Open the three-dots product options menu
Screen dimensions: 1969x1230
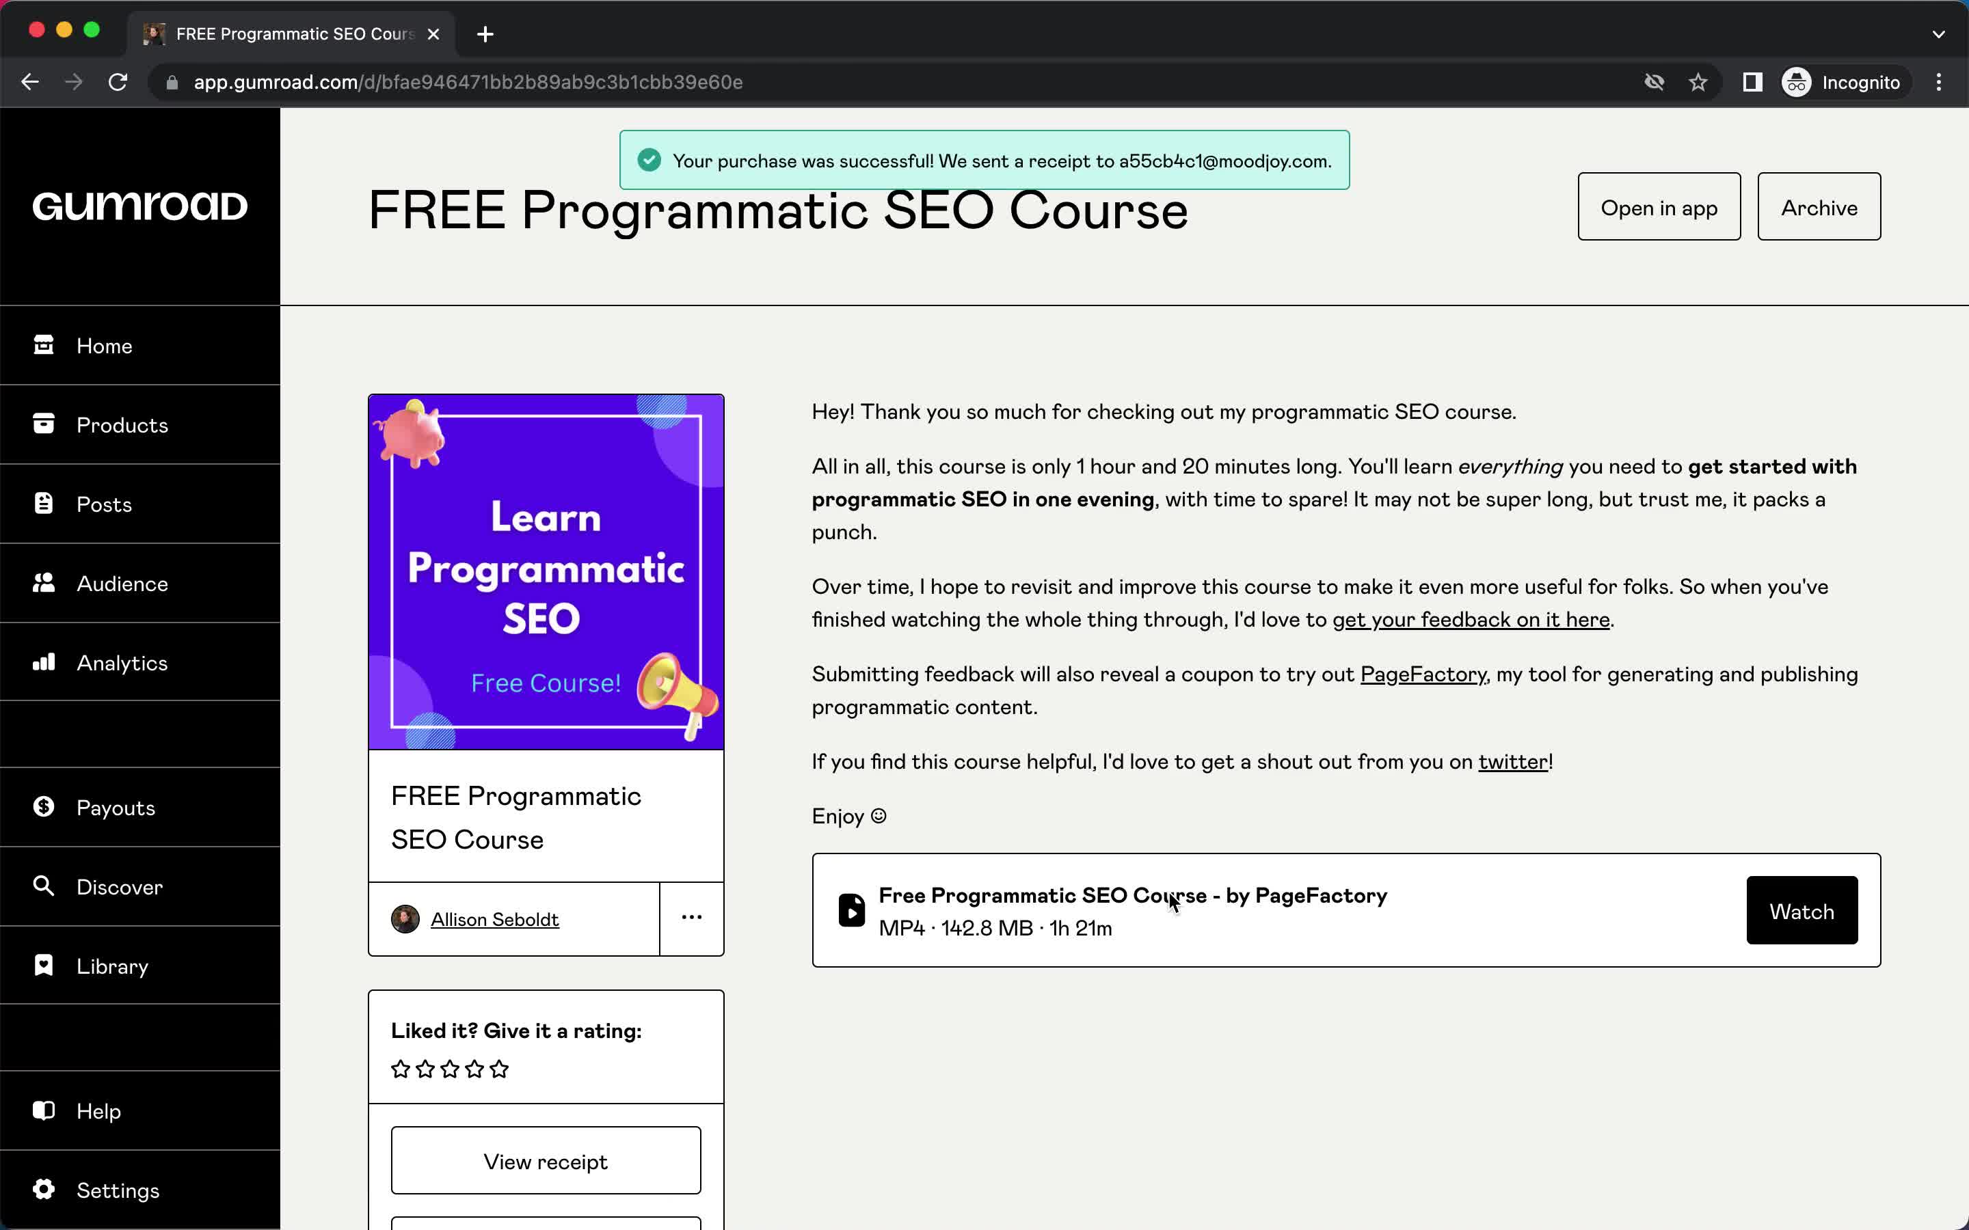692,918
